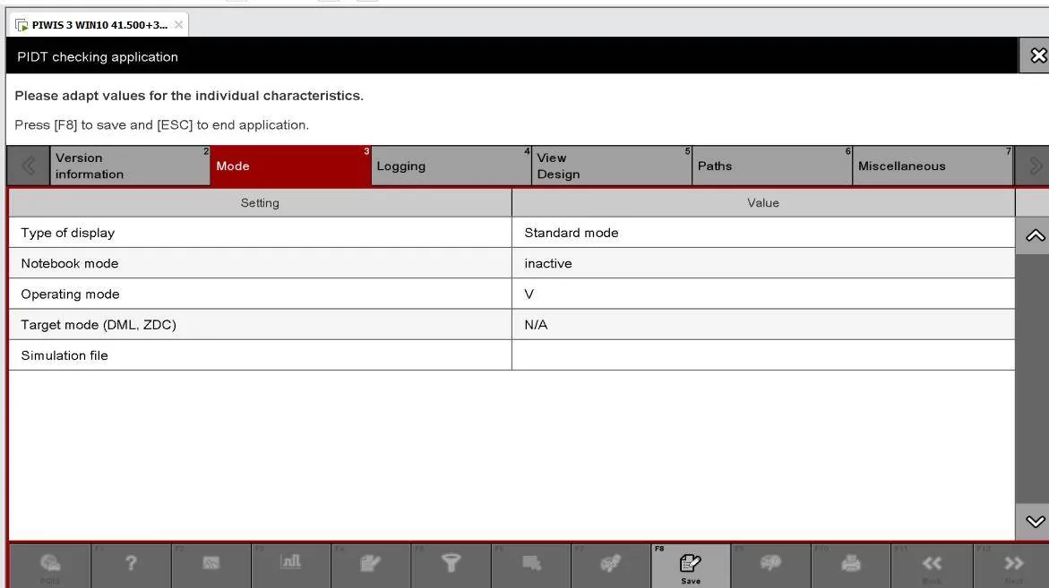This screenshot has height=588, width=1049.
Task: Click the Back double-arrow button
Action: coord(931,566)
